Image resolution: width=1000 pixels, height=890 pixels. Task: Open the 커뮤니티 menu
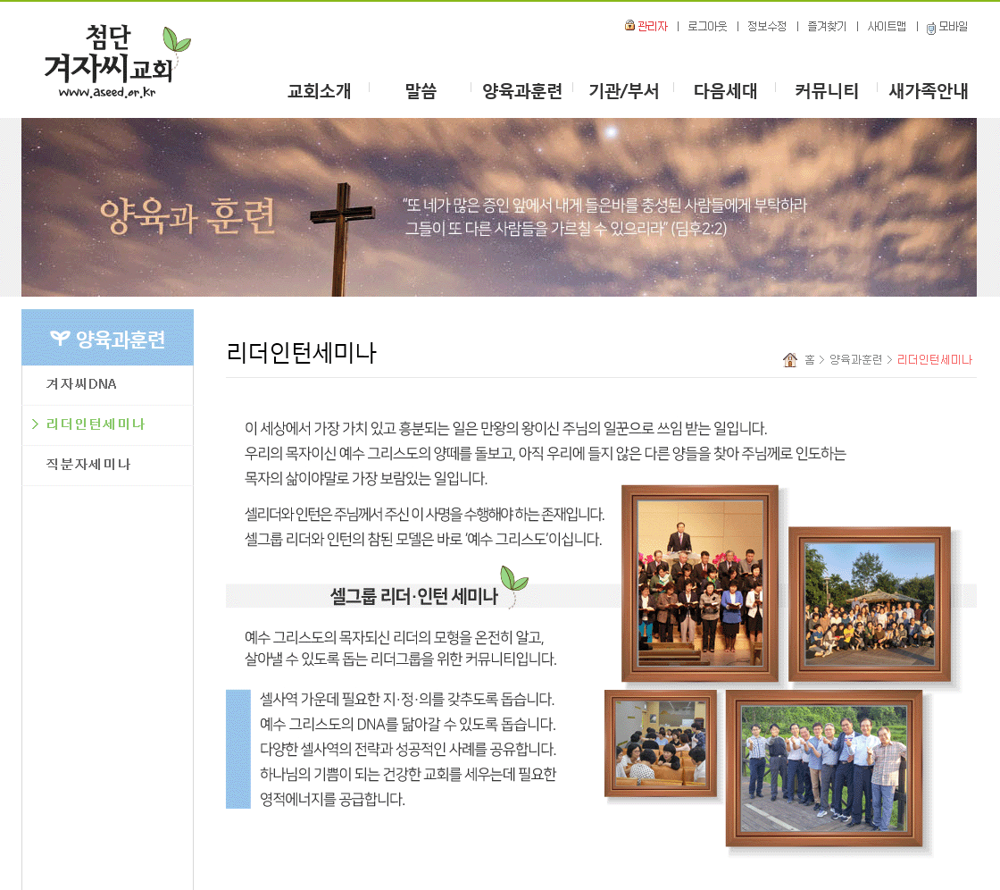[827, 90]
